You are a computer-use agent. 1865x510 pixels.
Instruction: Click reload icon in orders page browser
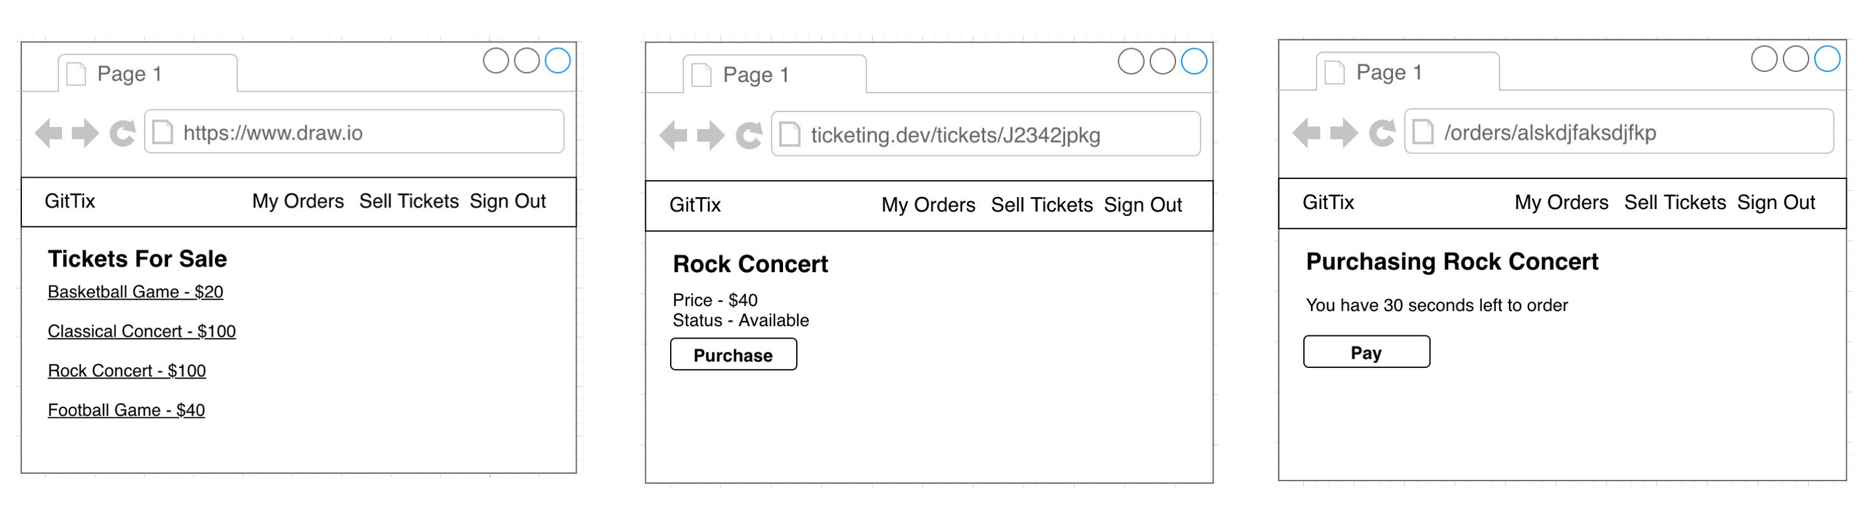pyautogui.click(x=1382, y=133)
